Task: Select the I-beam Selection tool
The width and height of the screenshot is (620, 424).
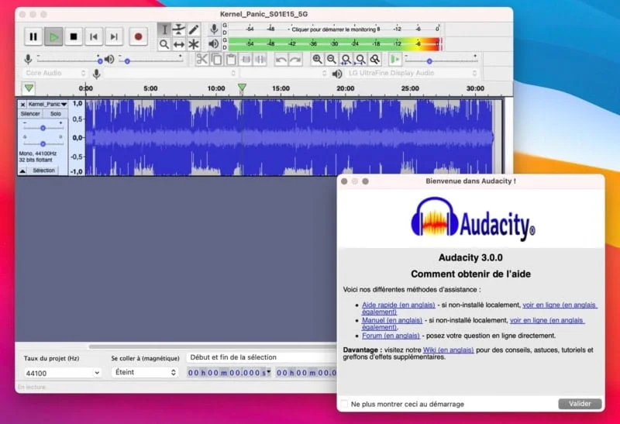Action: [x=164, y=29]
